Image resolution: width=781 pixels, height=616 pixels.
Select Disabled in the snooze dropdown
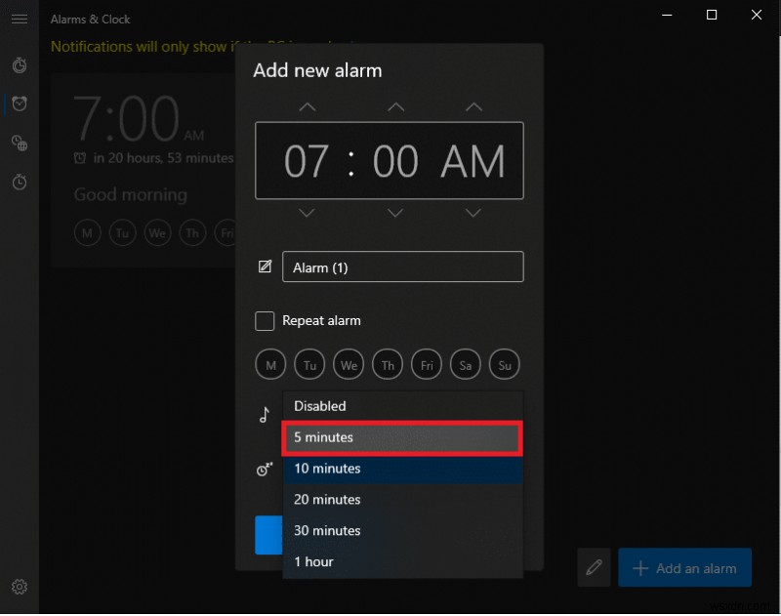pyautogui.click(x=401, y=406)
